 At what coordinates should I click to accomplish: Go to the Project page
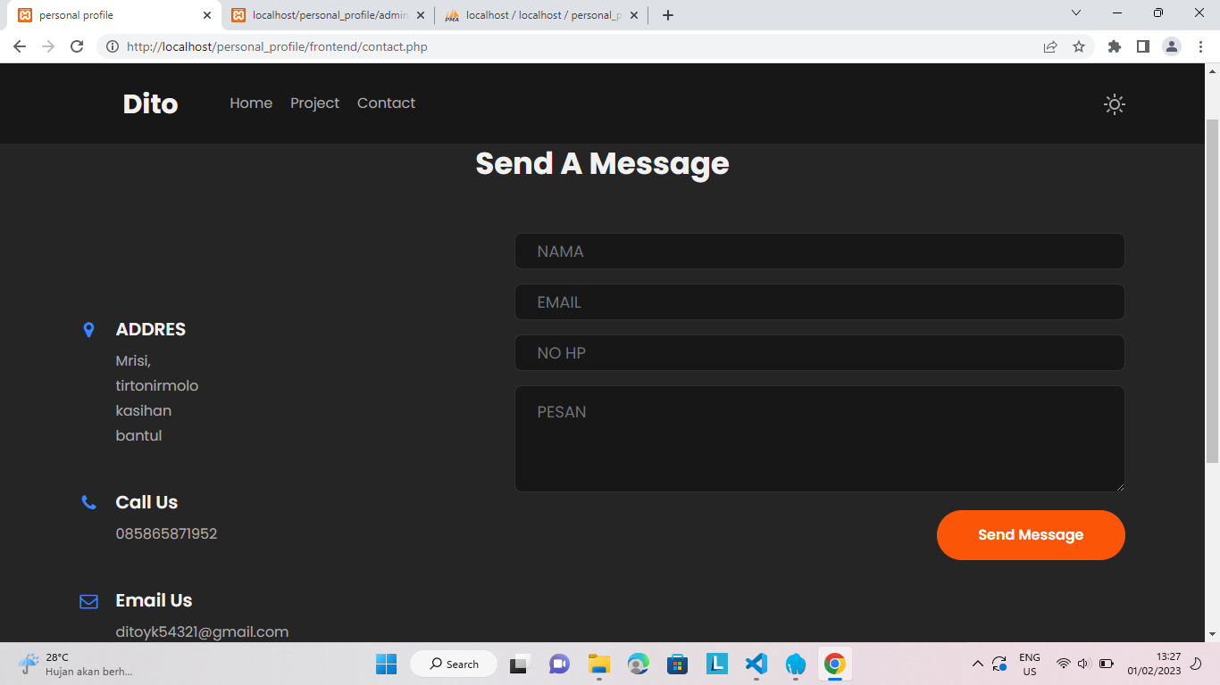[314, 103]
